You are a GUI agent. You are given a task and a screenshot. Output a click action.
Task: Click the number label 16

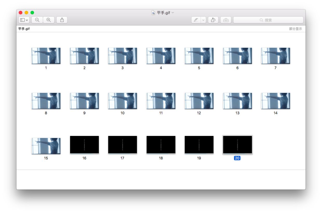pos(84,158)
